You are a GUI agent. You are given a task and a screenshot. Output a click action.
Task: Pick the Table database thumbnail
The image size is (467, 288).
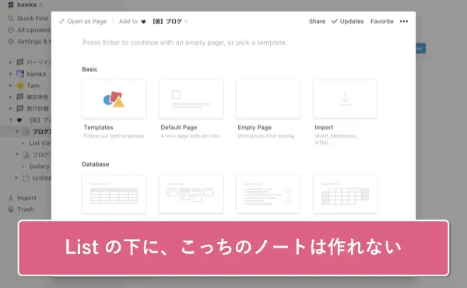[114, 194]
